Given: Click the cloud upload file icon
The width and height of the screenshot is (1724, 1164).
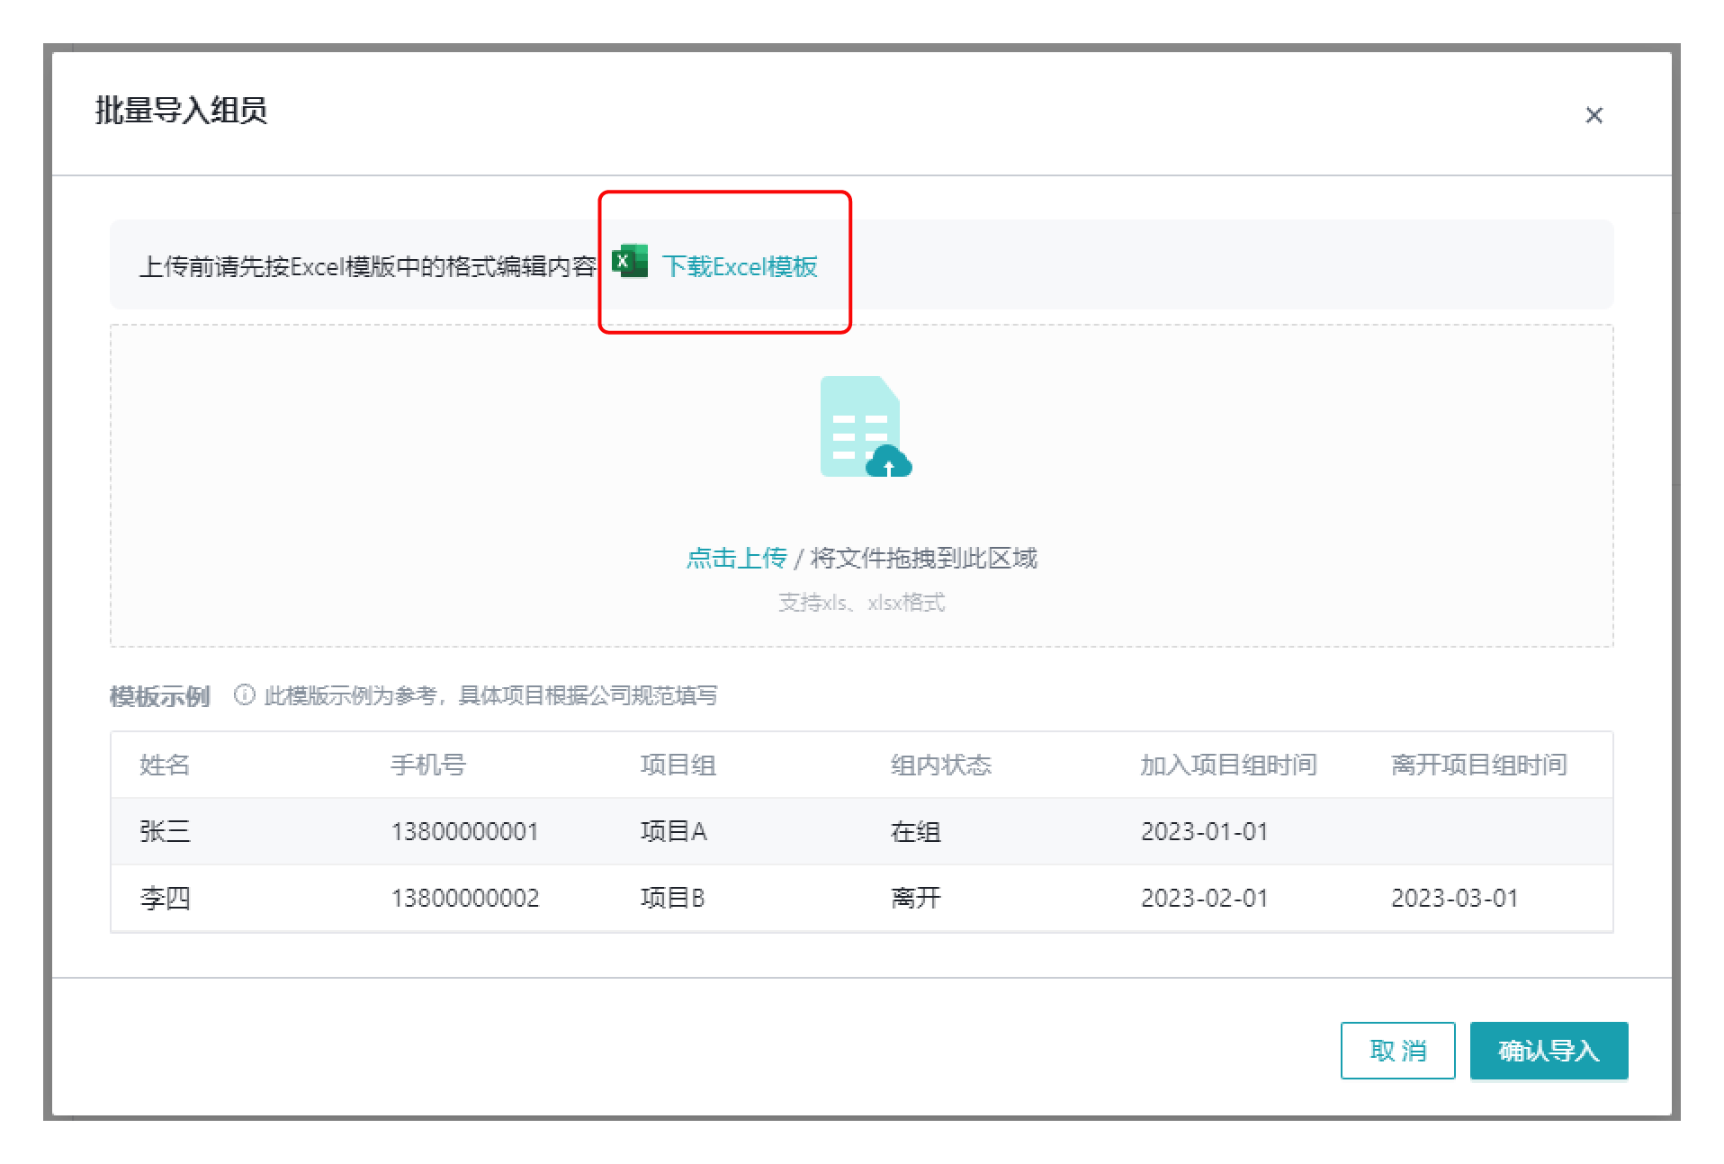Looking at the screenshot, I should tap(864, 426).
